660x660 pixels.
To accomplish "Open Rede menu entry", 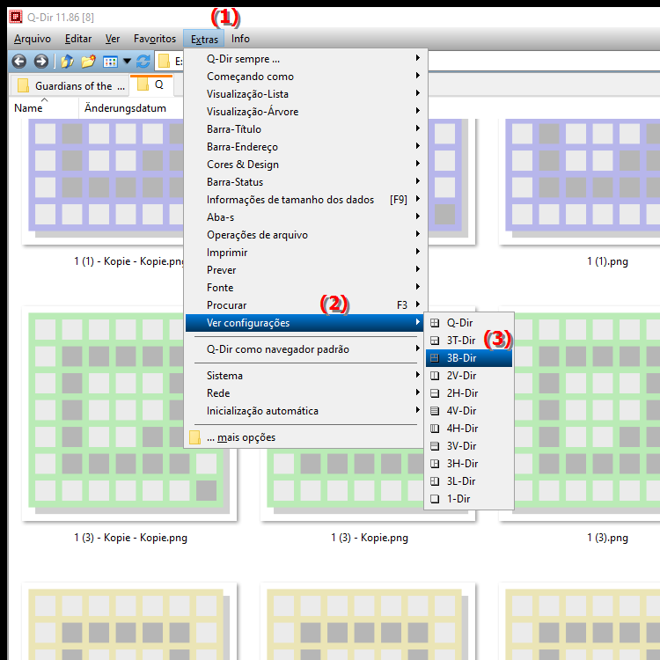I will pyautogui.click(x=305, y=393).
